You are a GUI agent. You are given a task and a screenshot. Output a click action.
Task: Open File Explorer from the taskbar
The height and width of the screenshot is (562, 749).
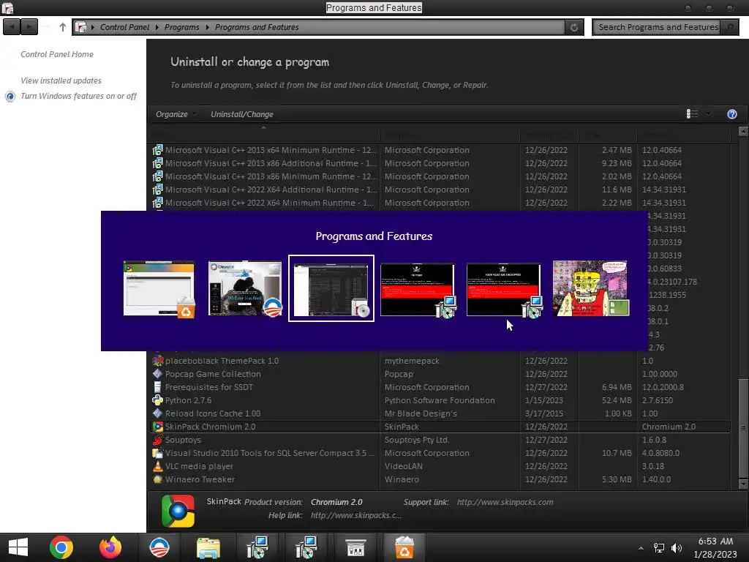[x=208, y=548]
